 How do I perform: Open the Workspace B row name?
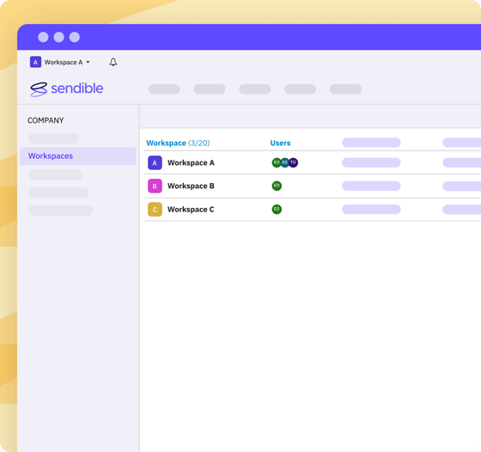point(191,186)
